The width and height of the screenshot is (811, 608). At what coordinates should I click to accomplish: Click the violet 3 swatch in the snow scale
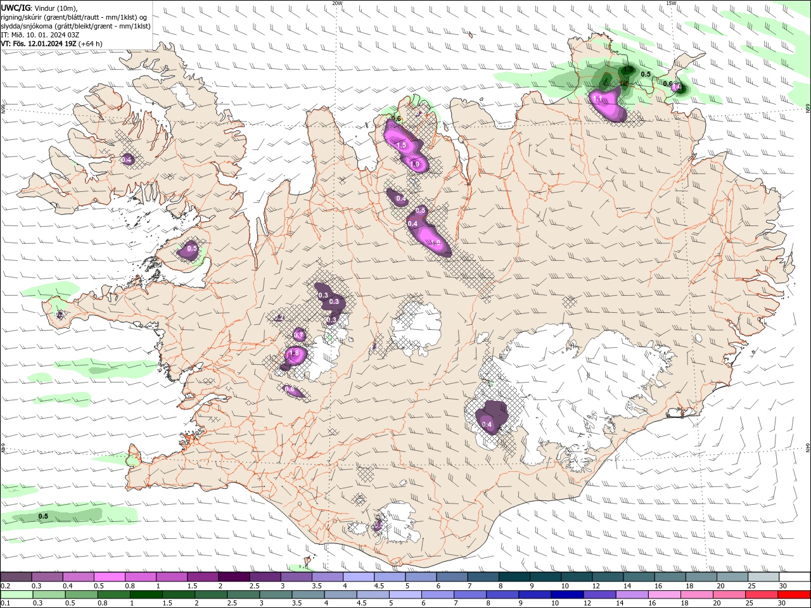pos(297,577)
